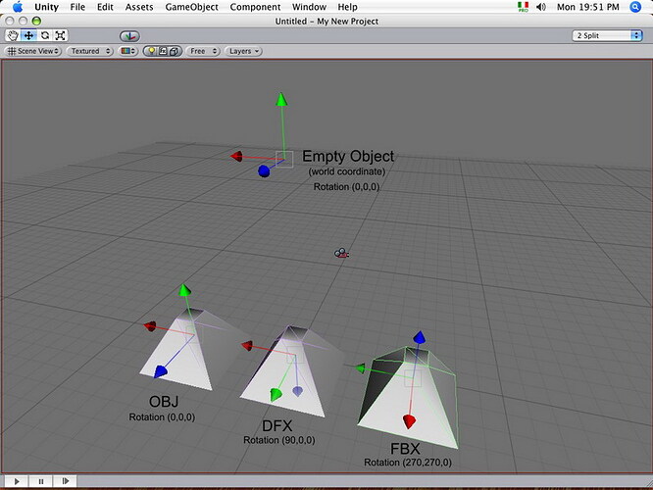Open Spotlight search
Image resolution: width=653 pixels, height=490 pixels.
point(635,7)
